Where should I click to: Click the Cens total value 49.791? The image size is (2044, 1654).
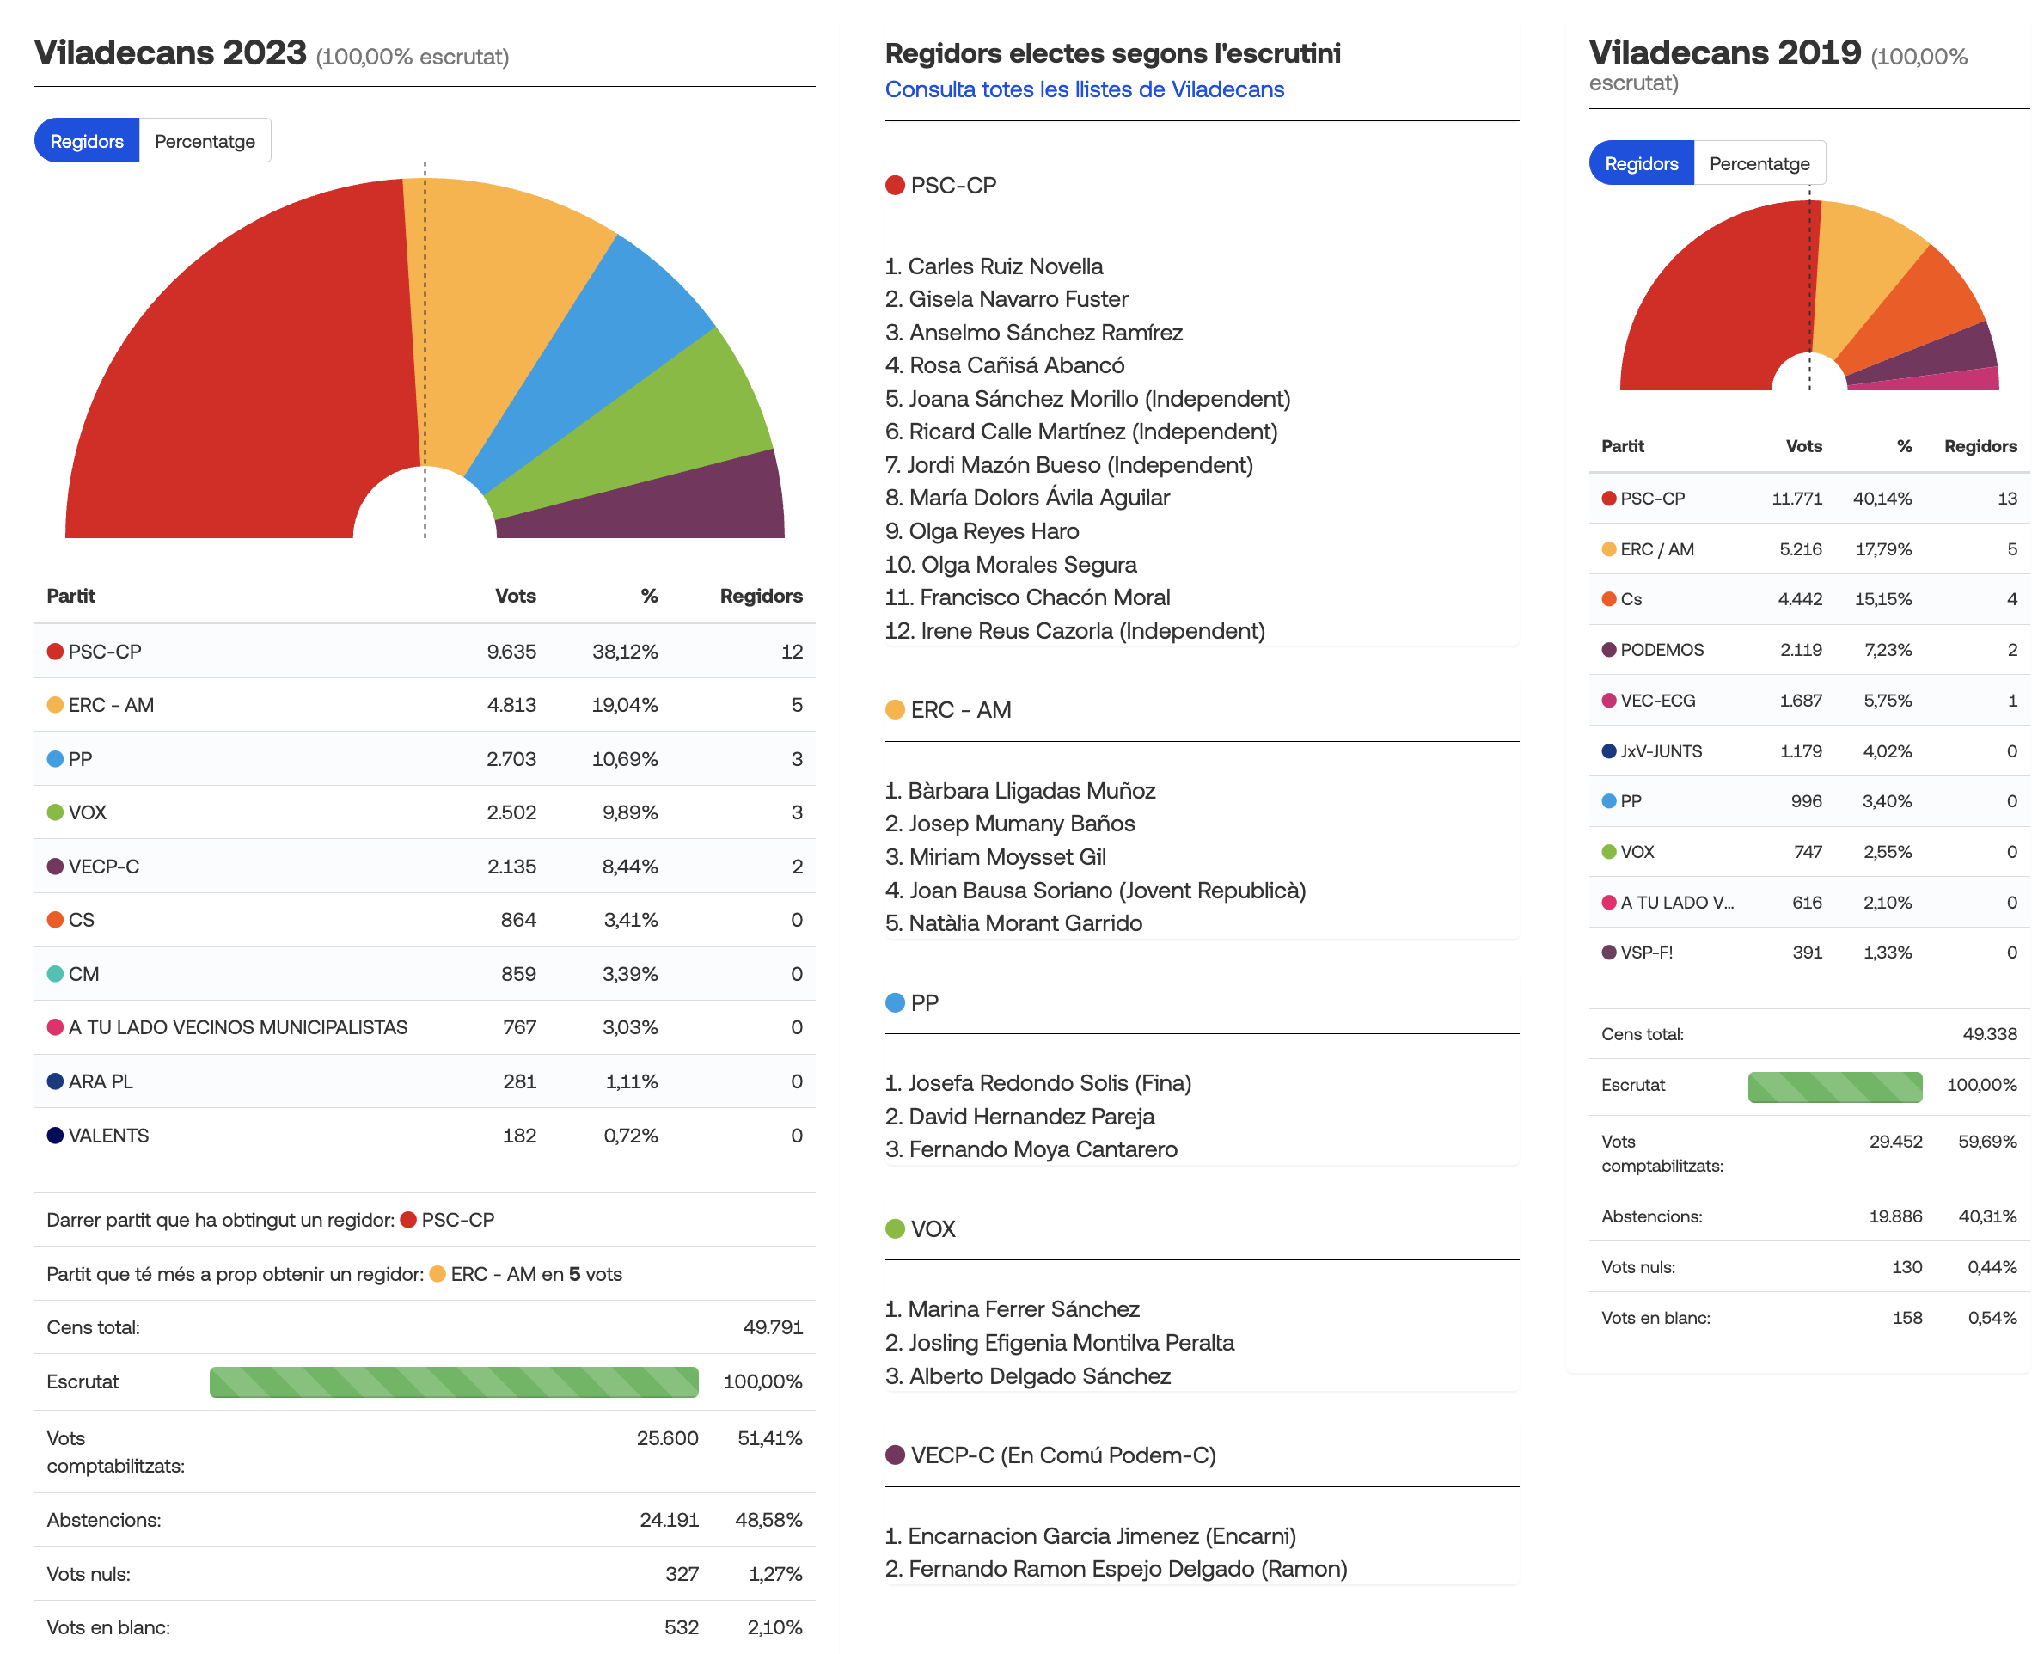point(773,1327)
